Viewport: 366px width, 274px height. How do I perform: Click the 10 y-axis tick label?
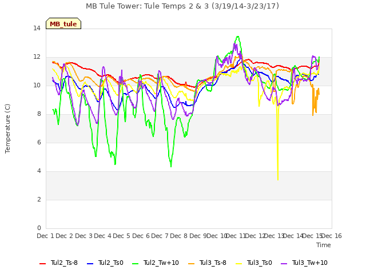[x=37, y=86]
